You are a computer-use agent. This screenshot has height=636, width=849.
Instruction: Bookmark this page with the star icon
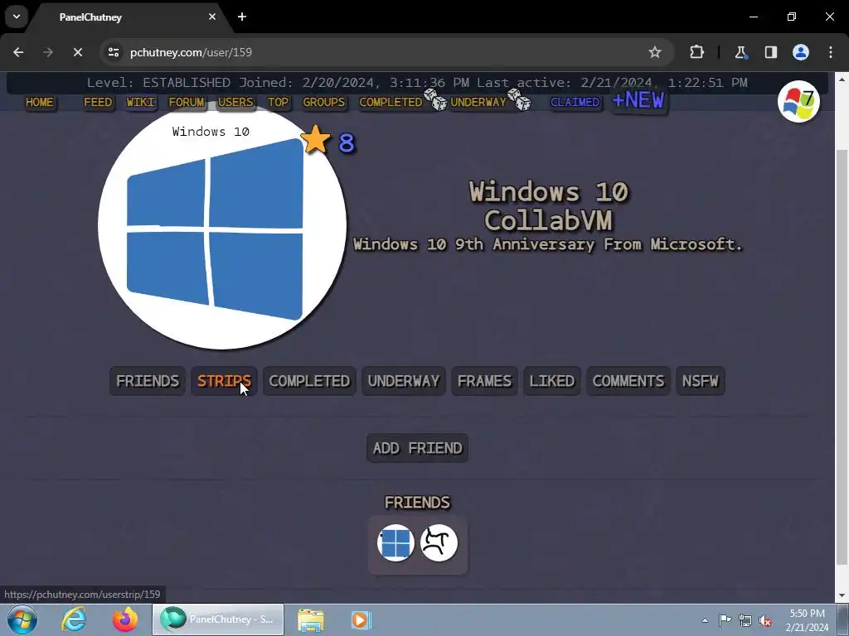coord(655,52)
